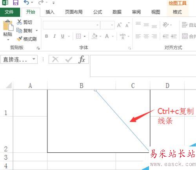The width and height of the screenshot is (196, 170).
Task: Toggle Bold formatting
Action: (47, 36)
